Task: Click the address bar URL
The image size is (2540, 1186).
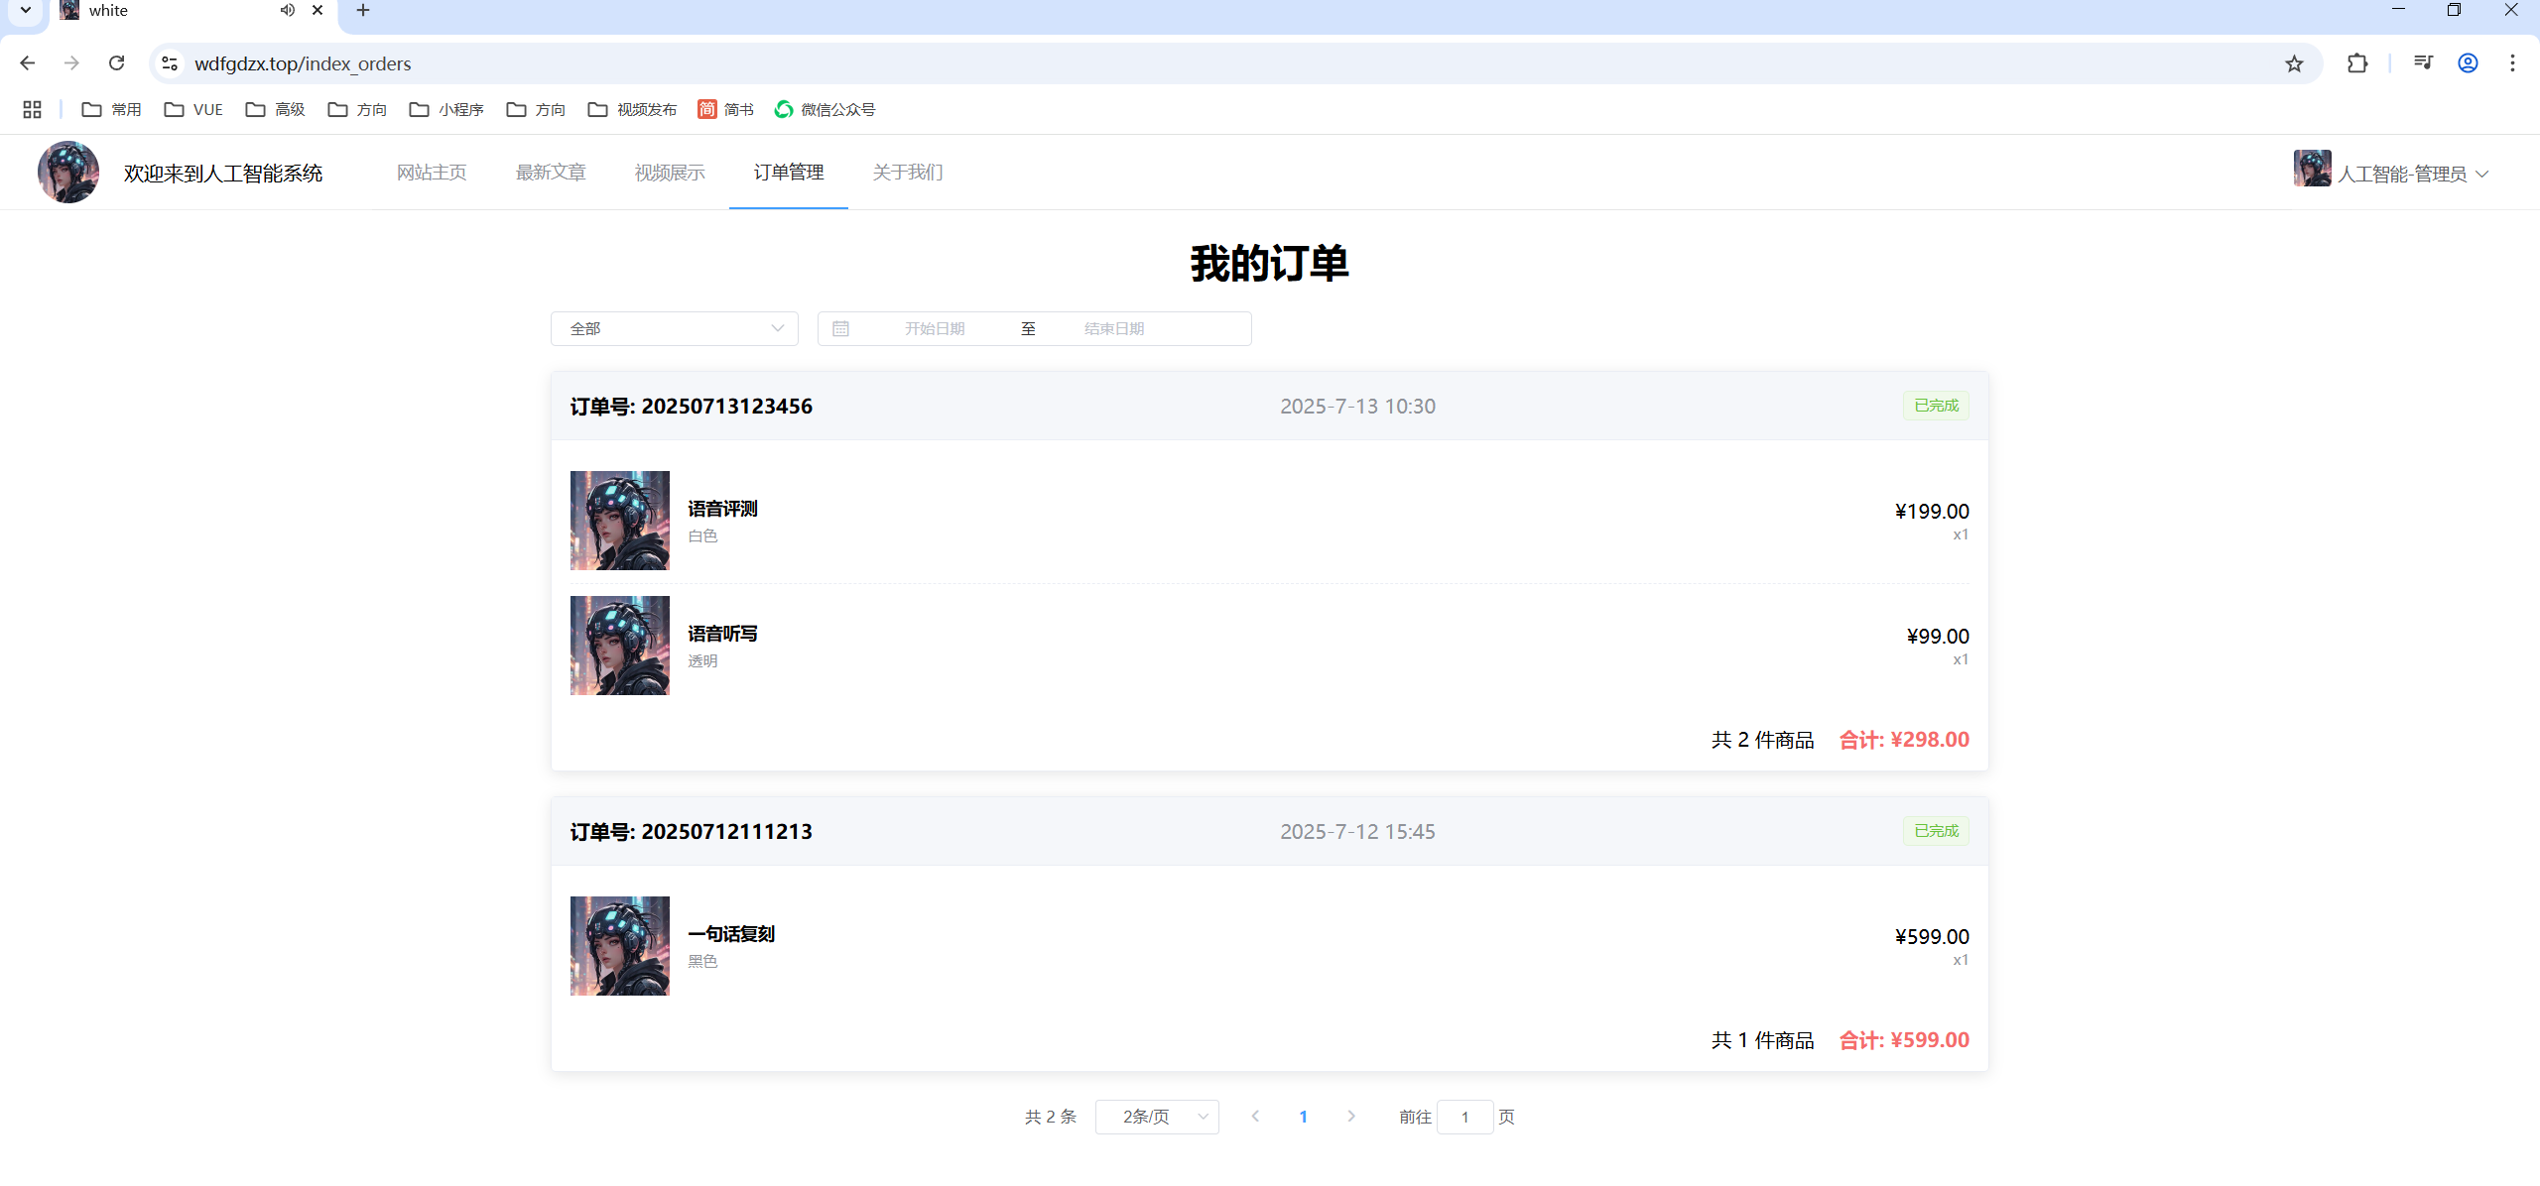Action: [303, 63]
